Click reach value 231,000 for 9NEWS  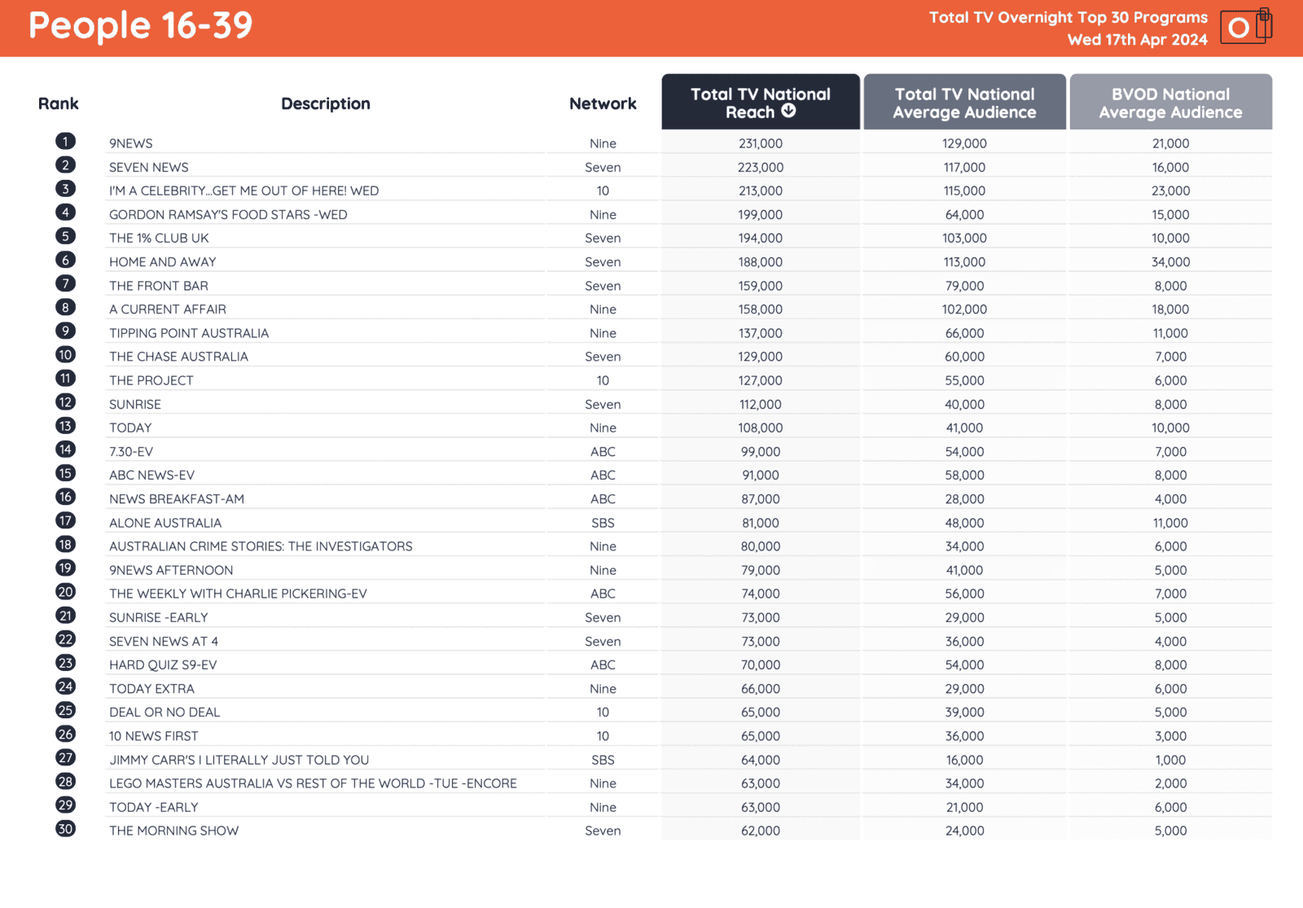pyautogui.click(x=761, y=143)
